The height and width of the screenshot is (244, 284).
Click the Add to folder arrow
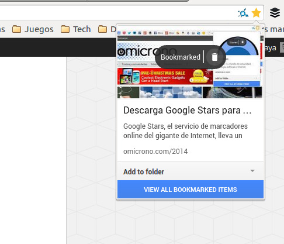[252, 171]
